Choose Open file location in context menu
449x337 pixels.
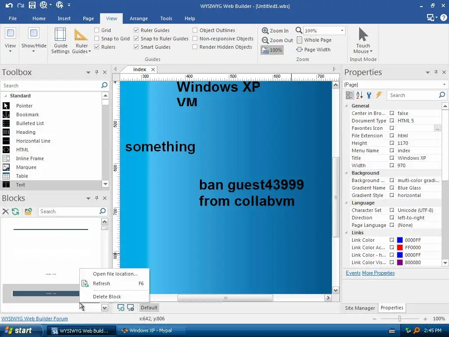click(x=114, y=274)
